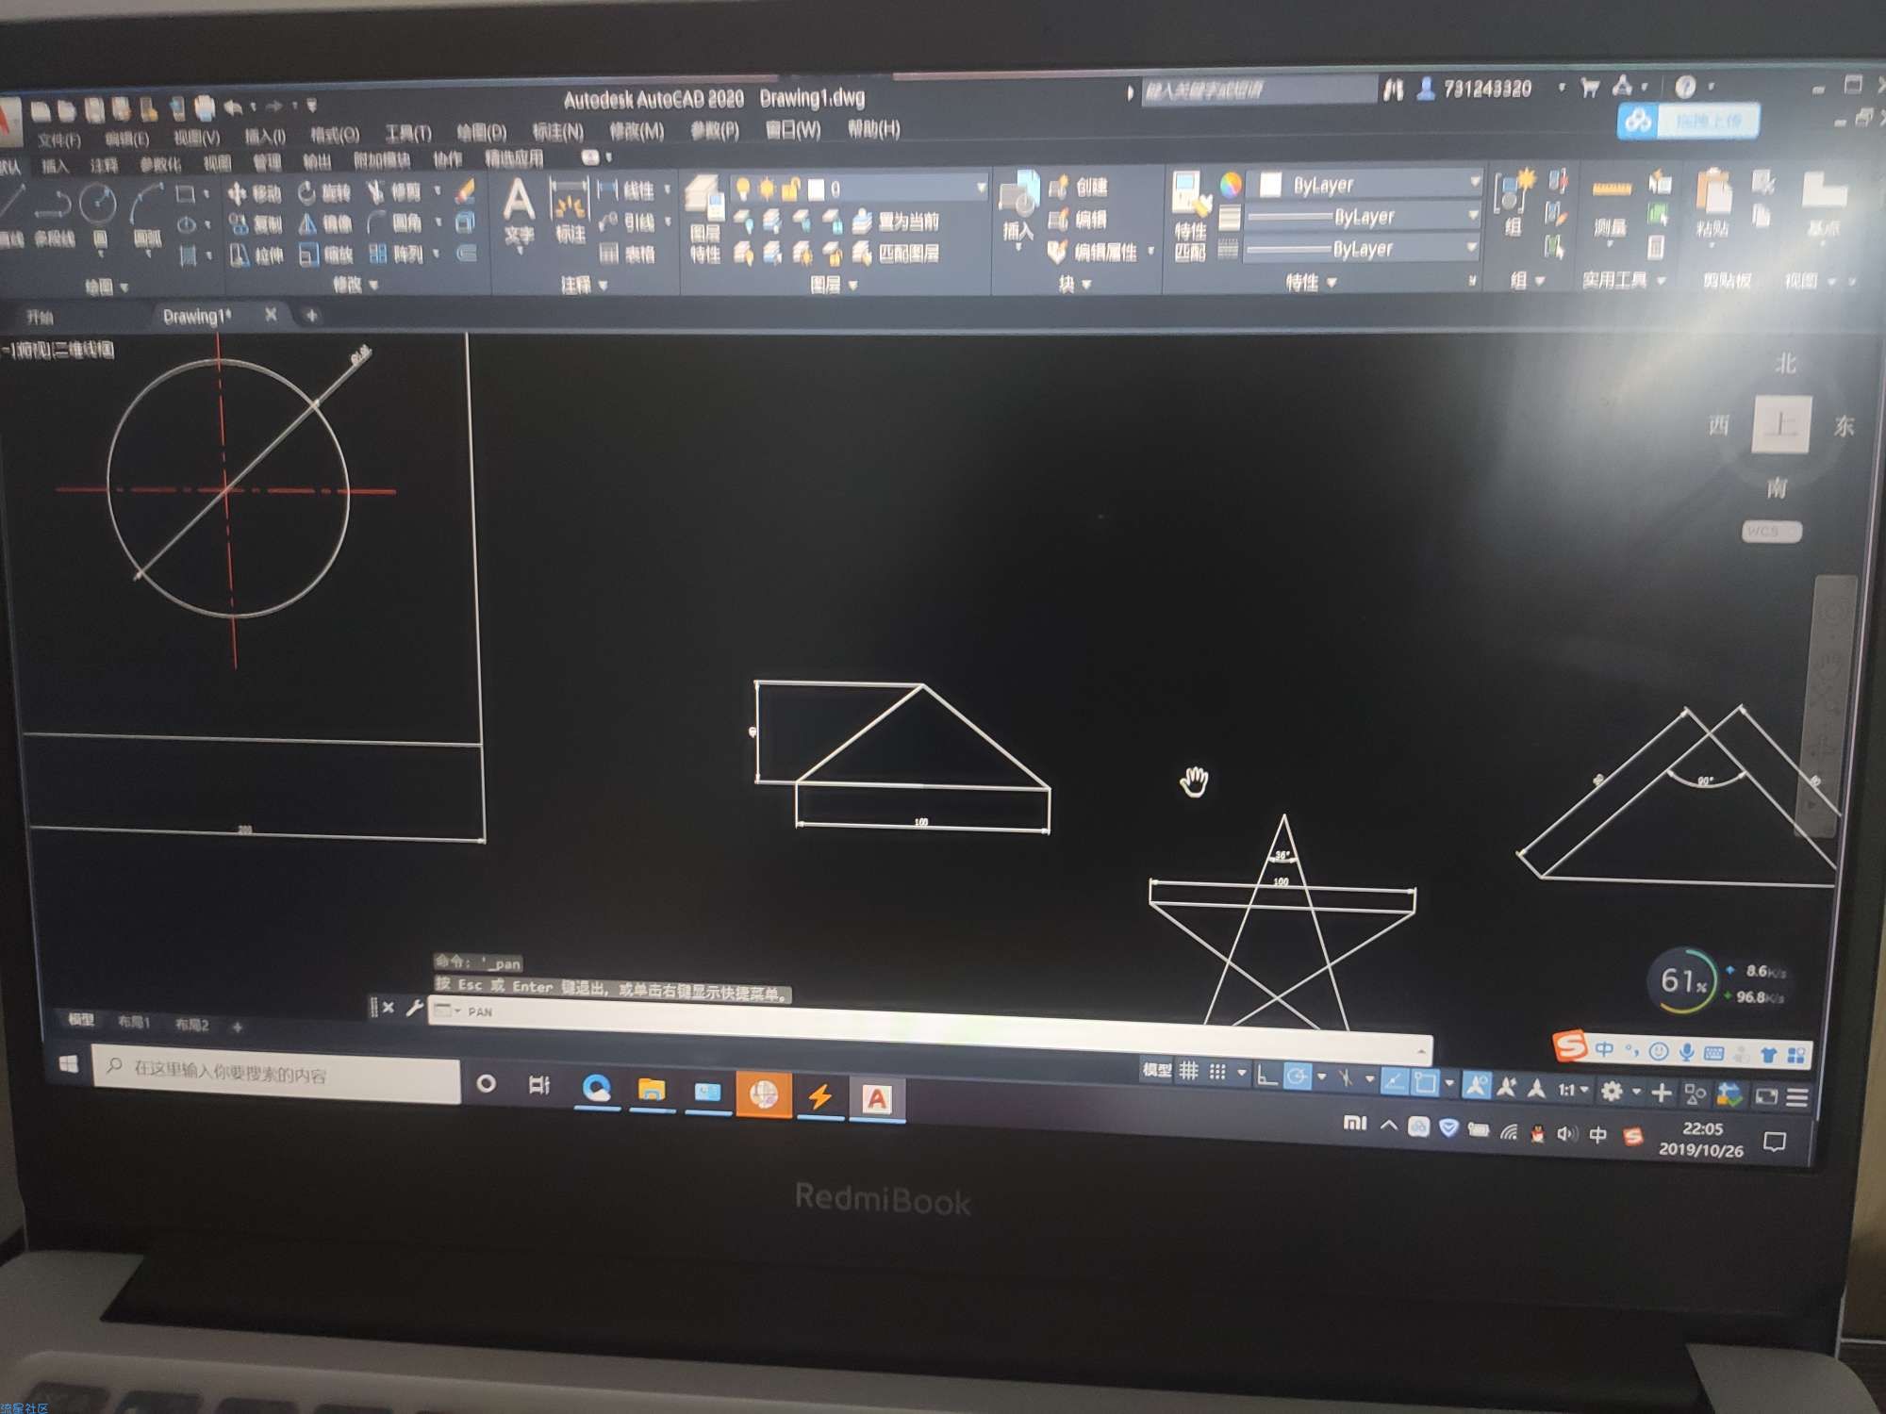Open the layer name dropdown showing 0
This screenshot has height=1414, width=1886.
coord(981,189)
